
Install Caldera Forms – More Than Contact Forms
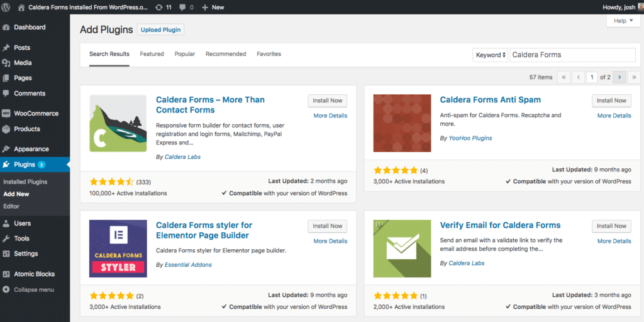coord(327,101)
